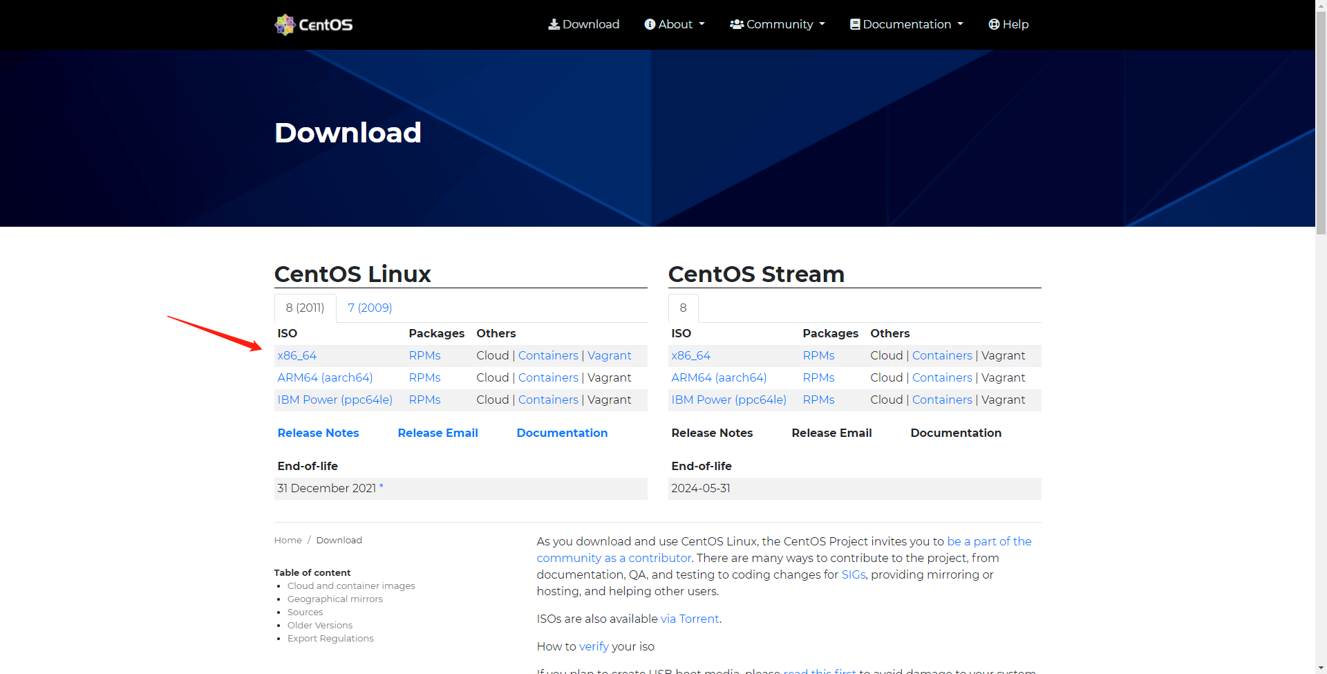Click the SIGs link in the paragraph

pyautogui.click(x=854, y=574)
